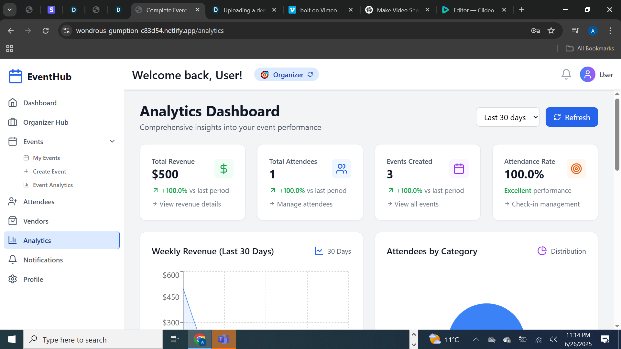This screenshot has height=349, width=621.
Task: Open the Last 30 days dropdown
Action: 507,117
